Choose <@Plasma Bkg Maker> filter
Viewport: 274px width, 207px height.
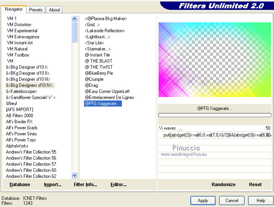pos(106,19)
